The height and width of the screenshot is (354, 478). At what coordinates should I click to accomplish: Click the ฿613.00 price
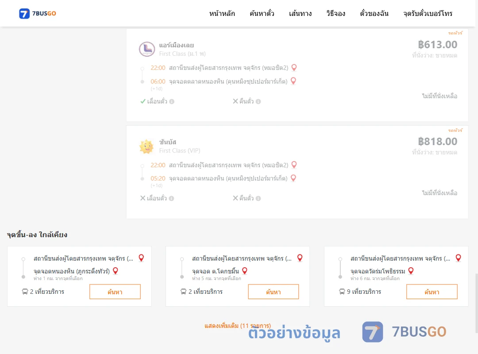pos(437,45)
